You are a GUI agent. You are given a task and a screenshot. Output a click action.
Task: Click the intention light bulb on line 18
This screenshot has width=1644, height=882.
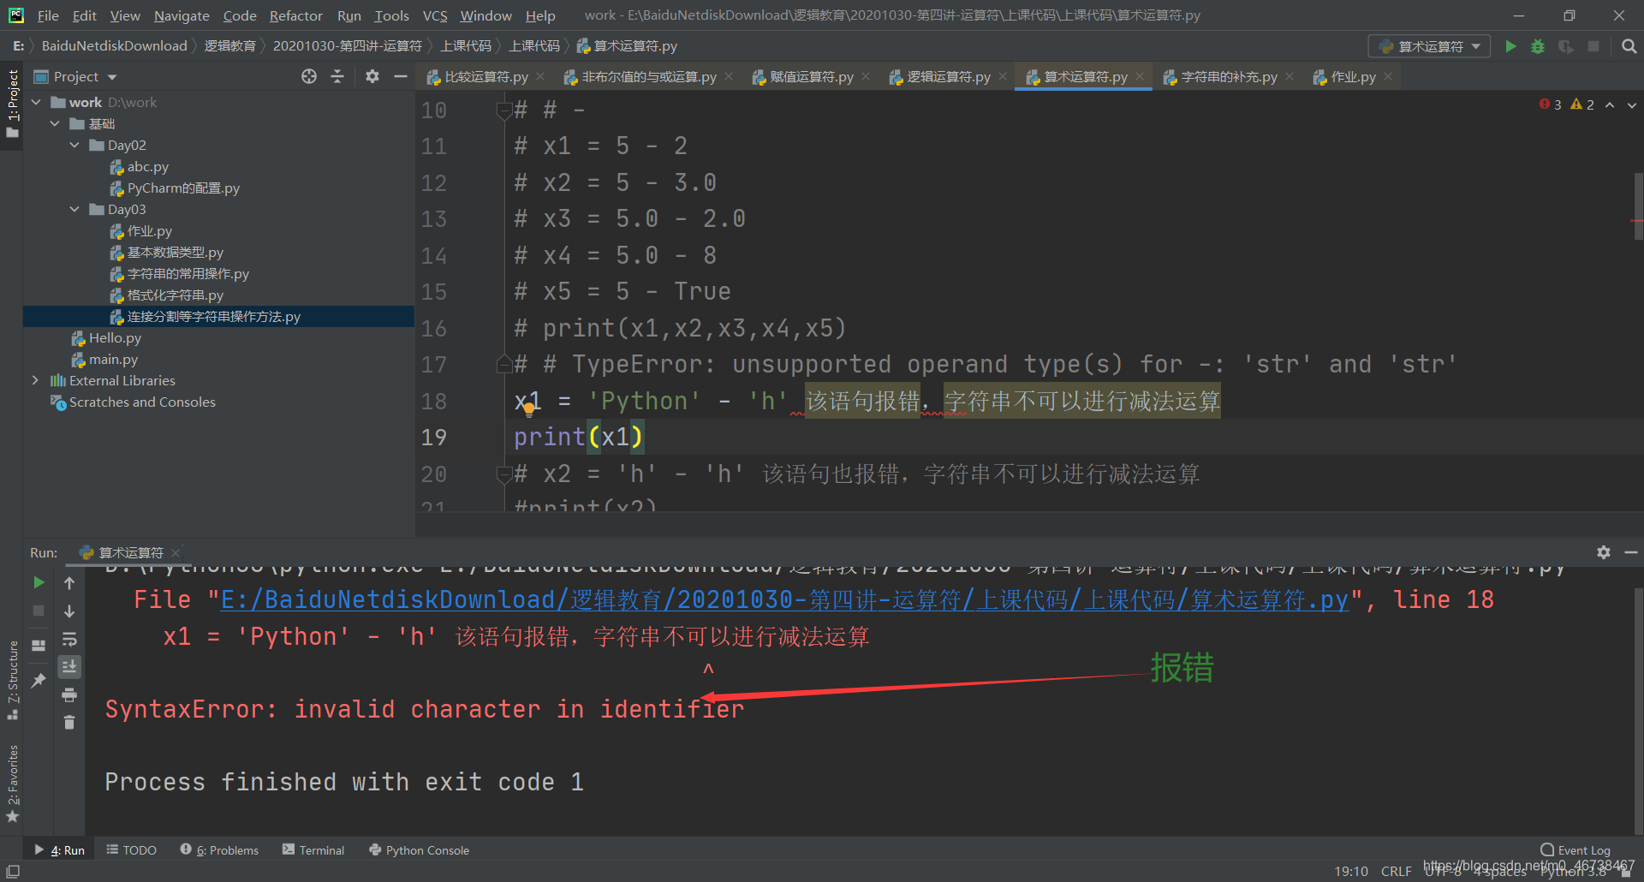click(529, 409)
